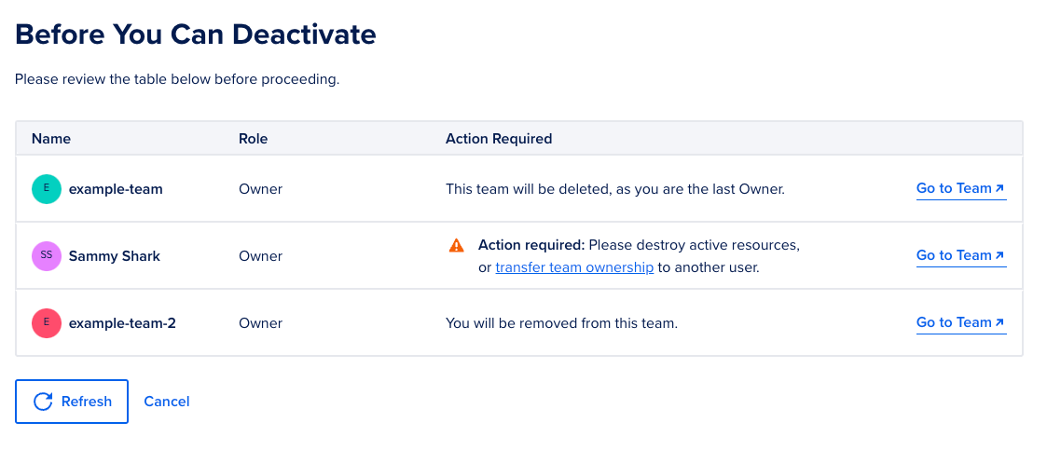Open the transfer team ownership link
The image size is (1047, 450).
coord(574,267)
